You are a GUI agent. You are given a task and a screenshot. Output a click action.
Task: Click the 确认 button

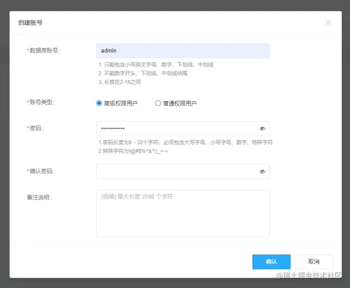pyautogui.click(x=271, y=262)
